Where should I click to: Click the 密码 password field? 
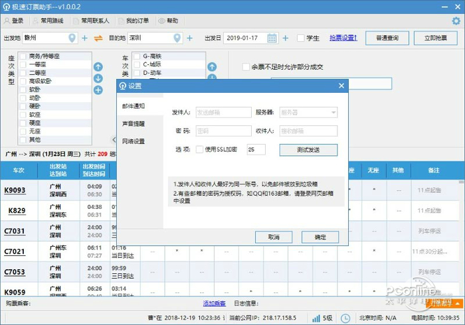pos(224,131)
